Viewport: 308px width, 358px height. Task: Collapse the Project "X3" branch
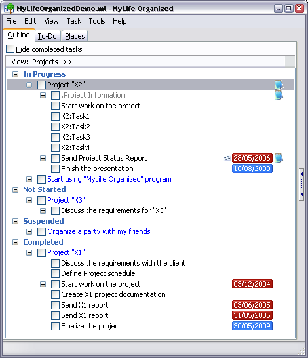click(29, 201)
